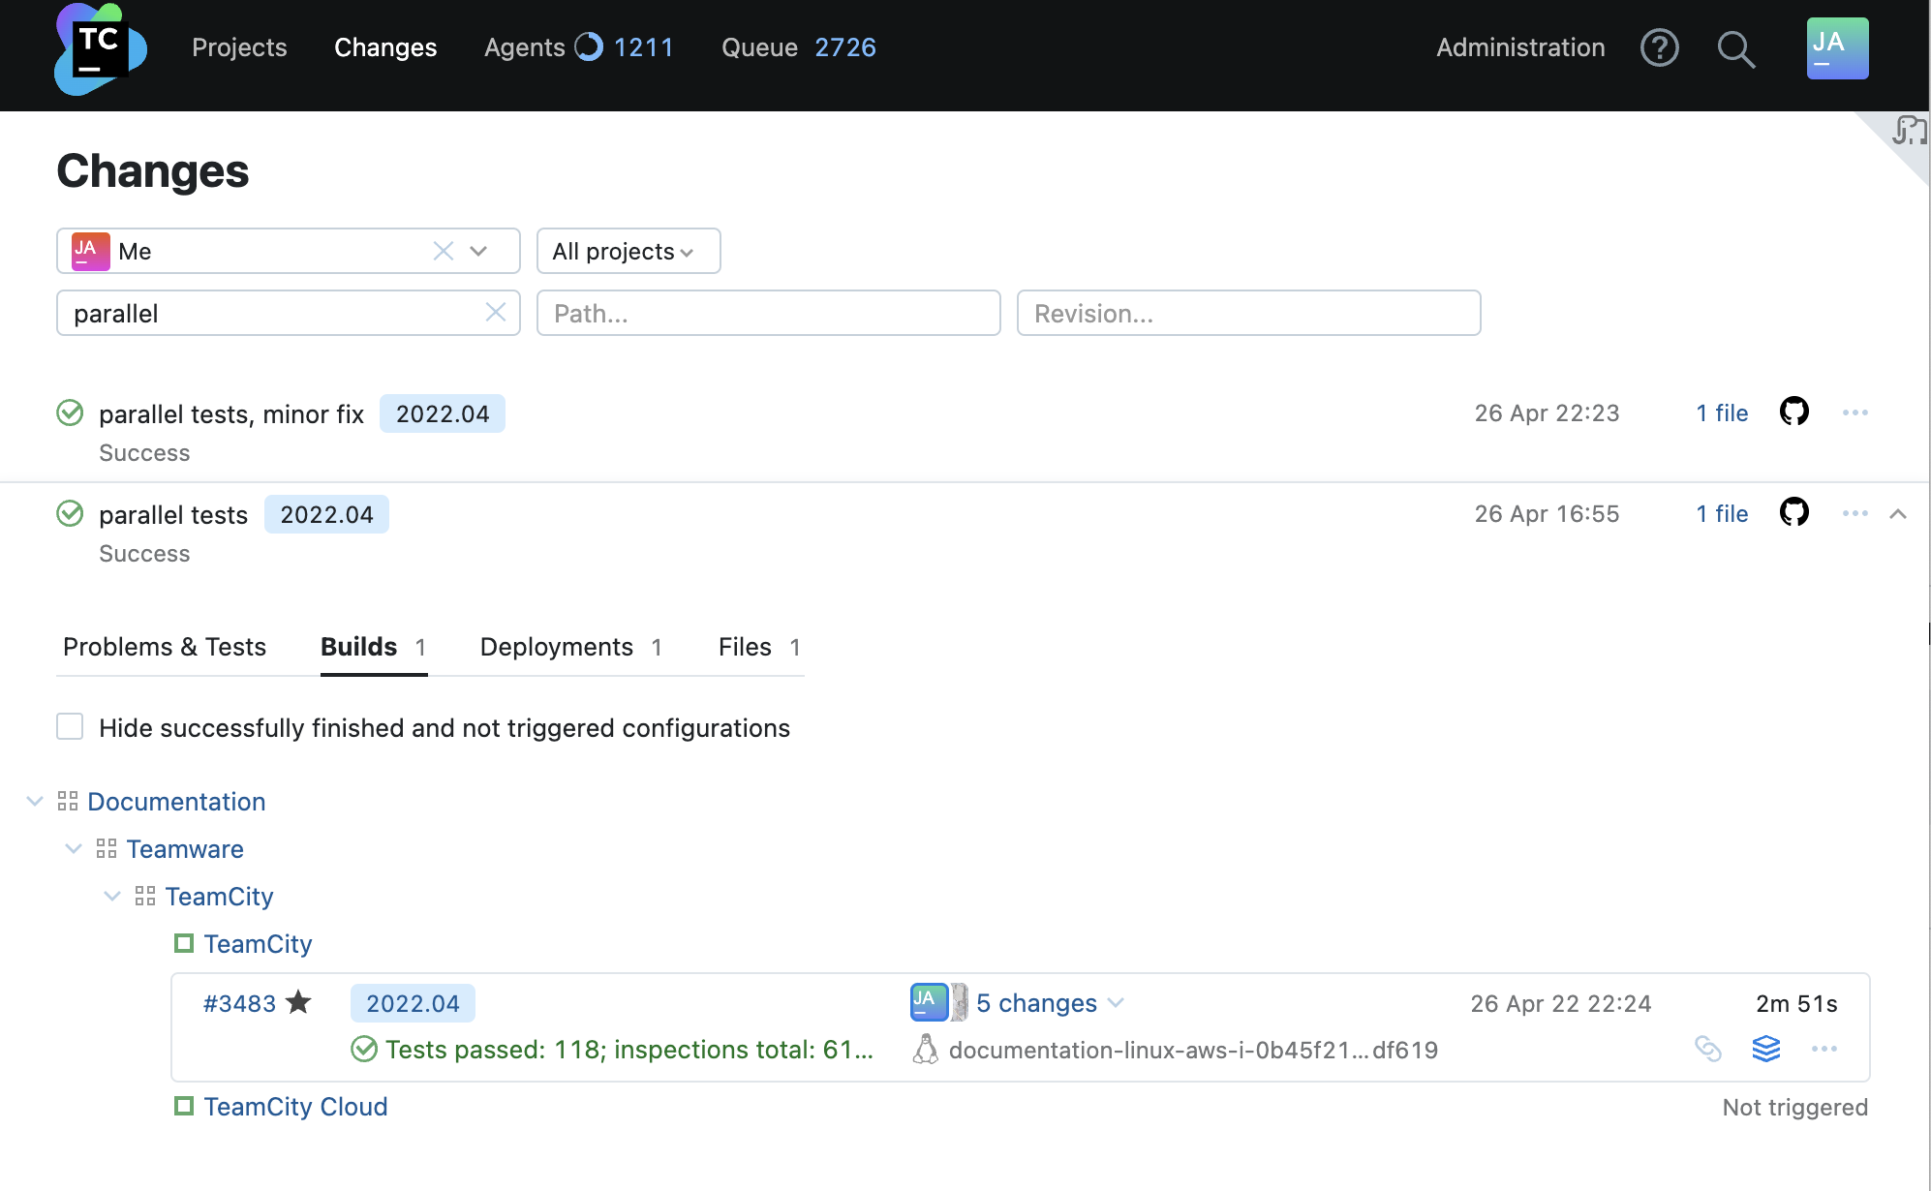1931x1191 pixels.
Task: Open All projects dropdown
Action: pyautogui.click(x=628, y=252)
